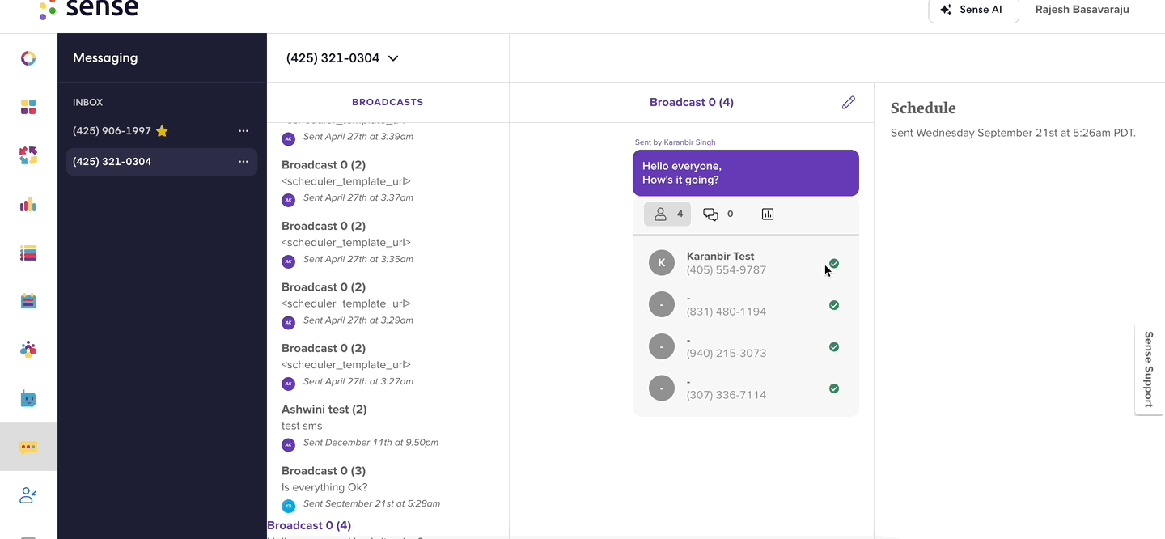Open the Broadcast 0 (2) sent at 3:37am
1165x539 pixels.
388,182
